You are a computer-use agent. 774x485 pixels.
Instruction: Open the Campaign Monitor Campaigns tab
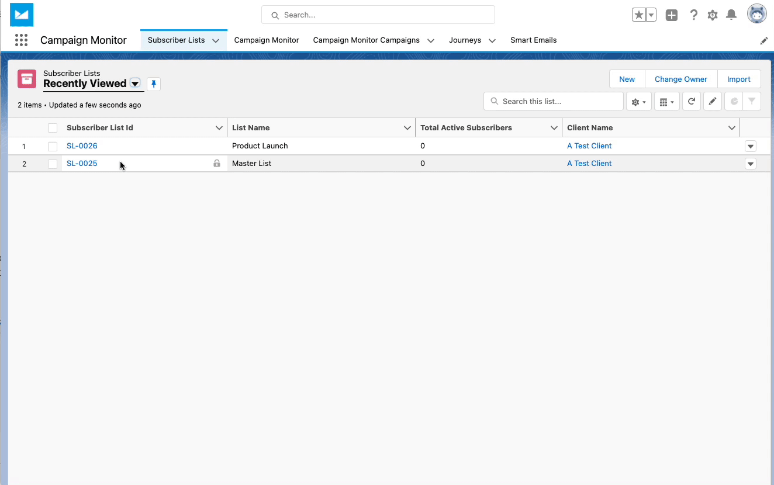coord(366,40)
